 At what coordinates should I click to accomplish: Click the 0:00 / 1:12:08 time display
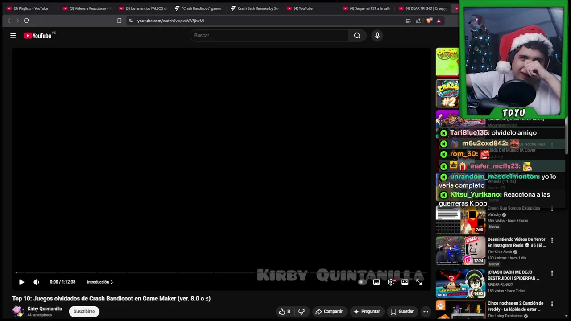[x=62, y=282]
